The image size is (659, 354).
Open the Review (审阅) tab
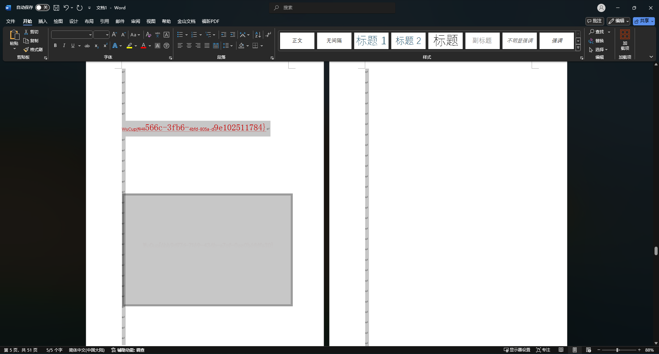tap(135, 21)
